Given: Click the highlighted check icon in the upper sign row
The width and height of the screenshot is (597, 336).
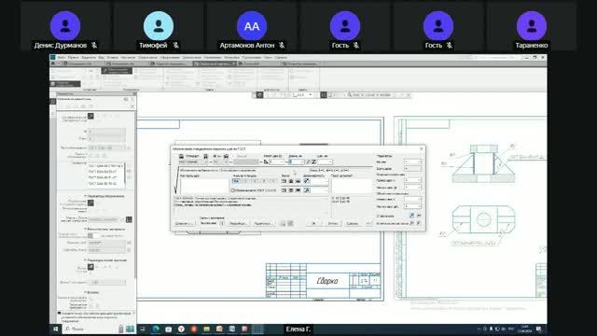Looking at the screenshot, I should (307, 181).
